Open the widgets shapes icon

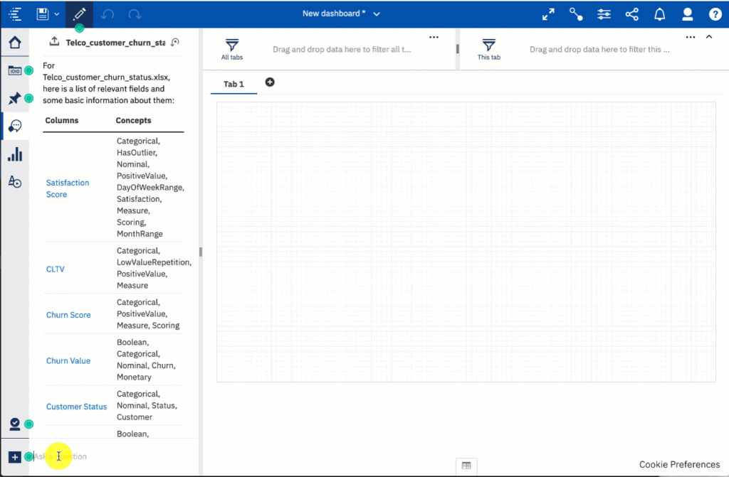tap(15, 181)
